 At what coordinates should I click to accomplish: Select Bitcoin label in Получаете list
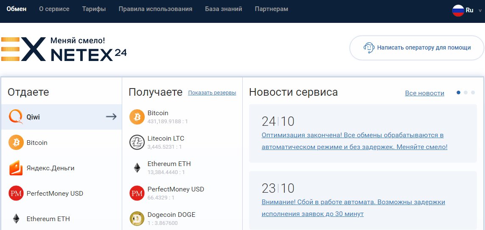pos(158,113)
